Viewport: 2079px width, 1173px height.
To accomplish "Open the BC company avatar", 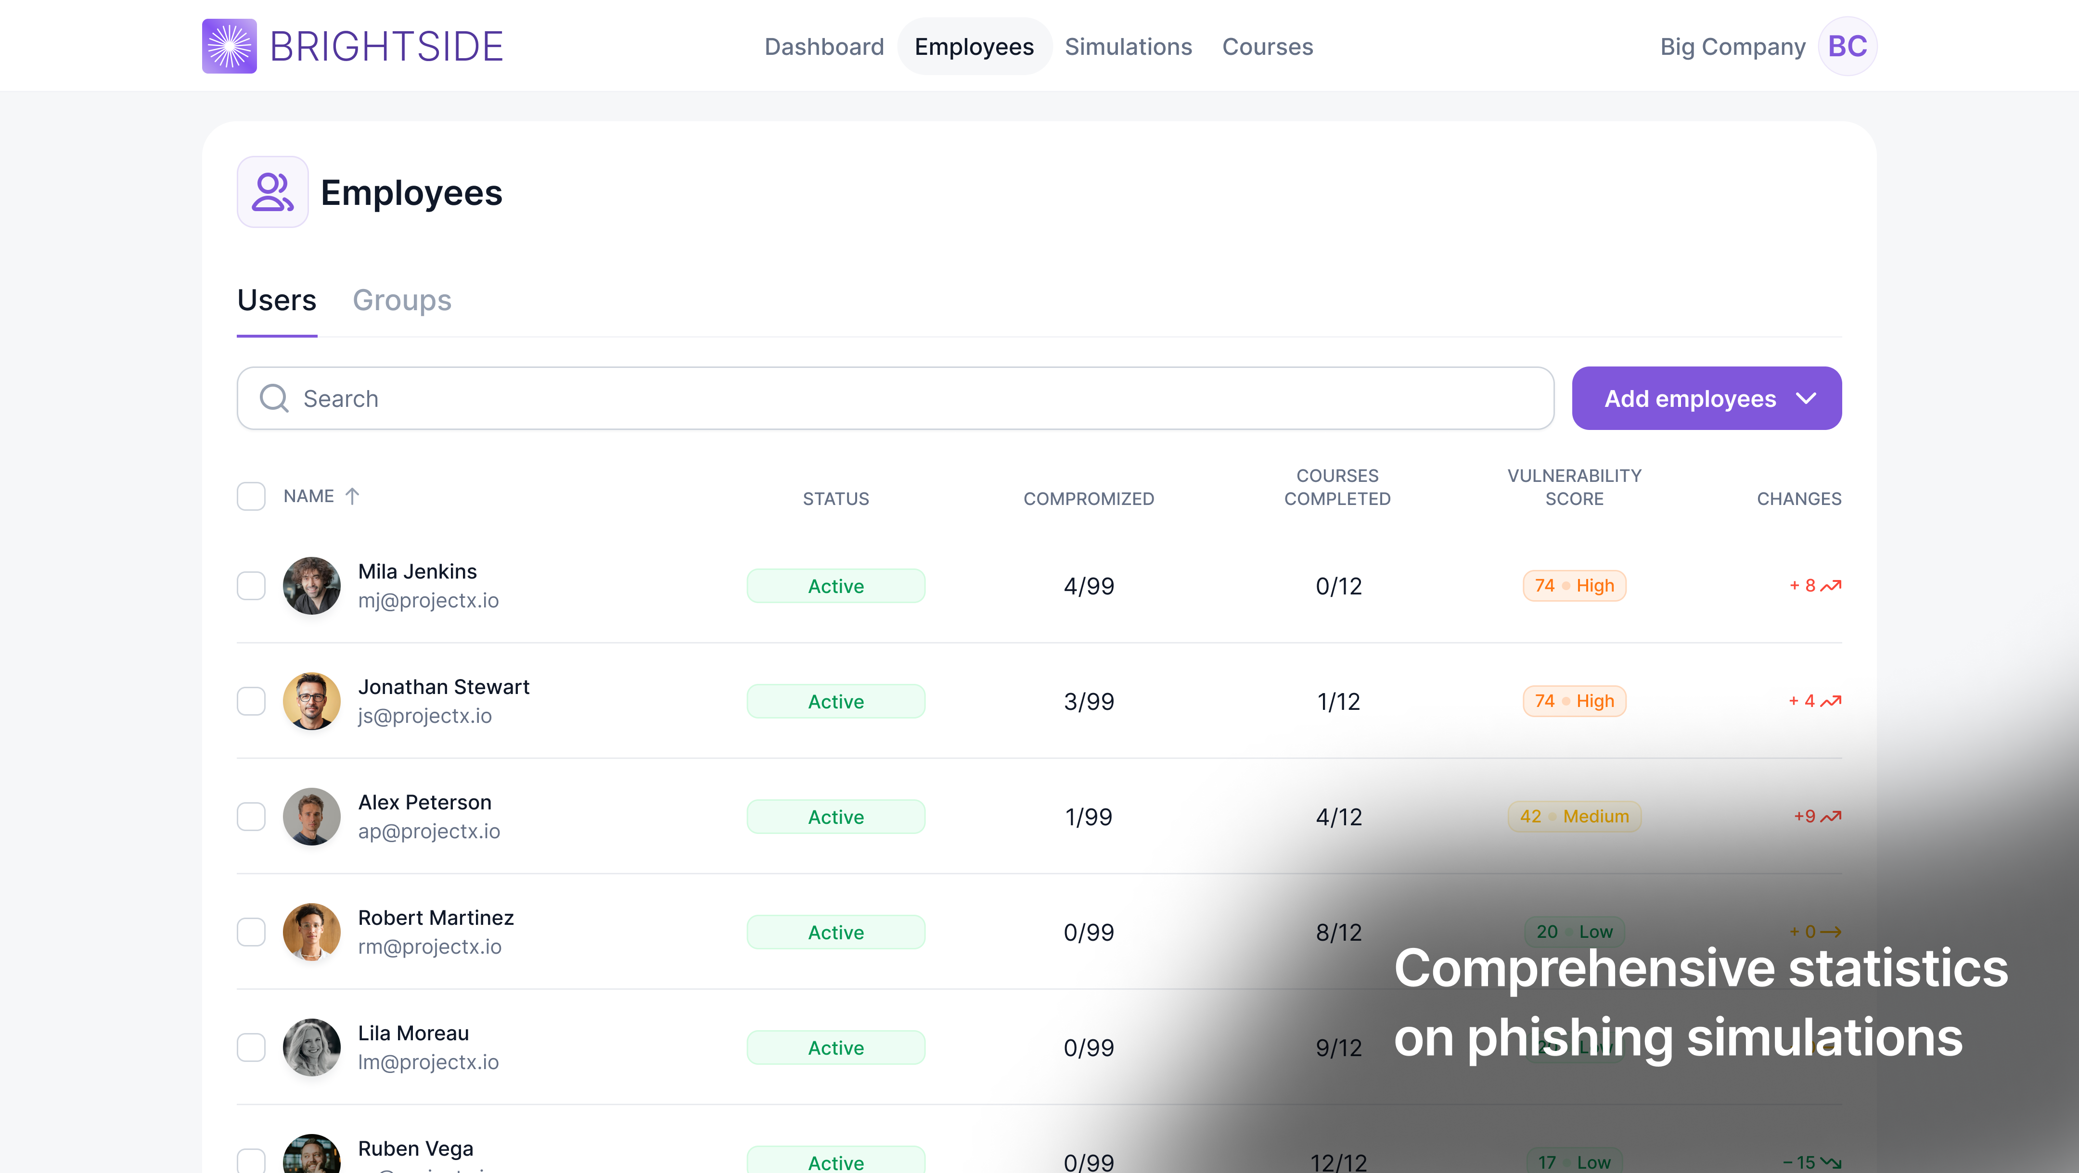I will tap(1847, 46).
